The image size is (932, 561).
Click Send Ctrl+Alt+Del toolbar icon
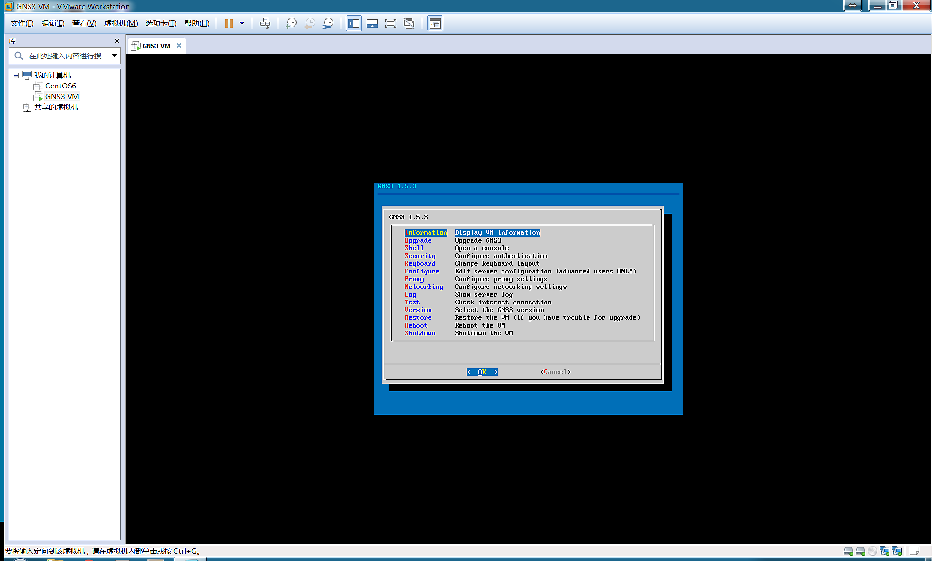tap(265, 23)
